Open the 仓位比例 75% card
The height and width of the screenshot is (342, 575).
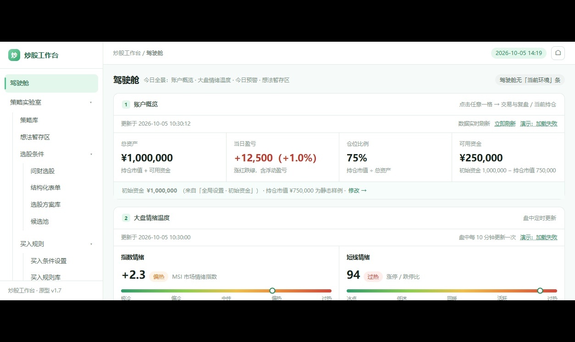(396, 157)
